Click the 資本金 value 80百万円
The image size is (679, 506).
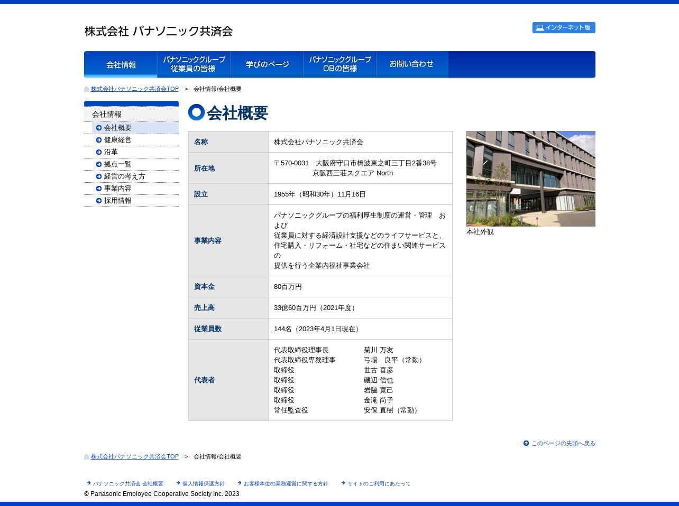click(288, 287)
